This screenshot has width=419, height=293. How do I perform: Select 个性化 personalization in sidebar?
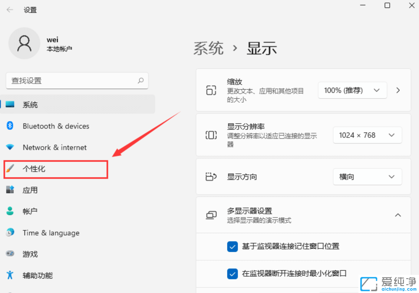(x=34, y=169)
